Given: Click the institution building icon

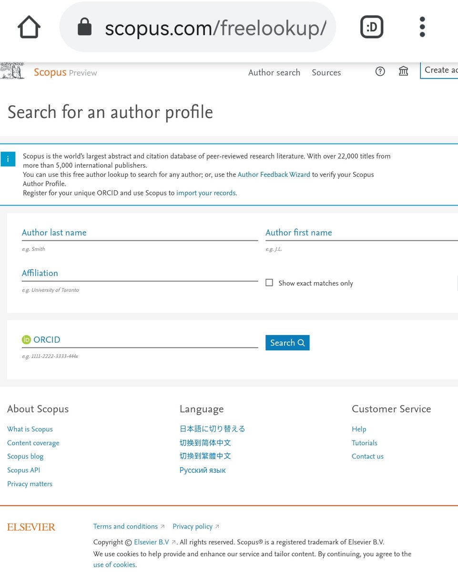Looking at the screenshot, I should coord(404,72).
